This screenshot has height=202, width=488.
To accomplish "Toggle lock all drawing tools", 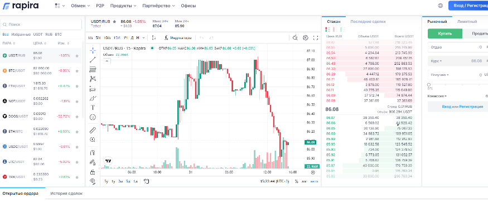I will coord(93,172).
